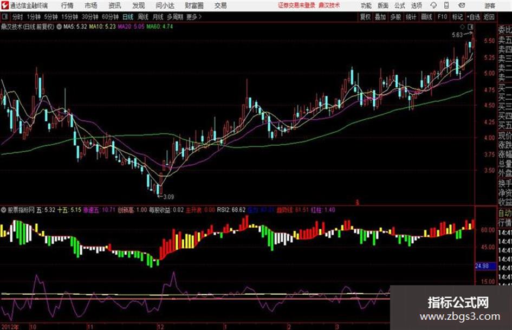Open the 财富圈 menu

coord(194,5)
